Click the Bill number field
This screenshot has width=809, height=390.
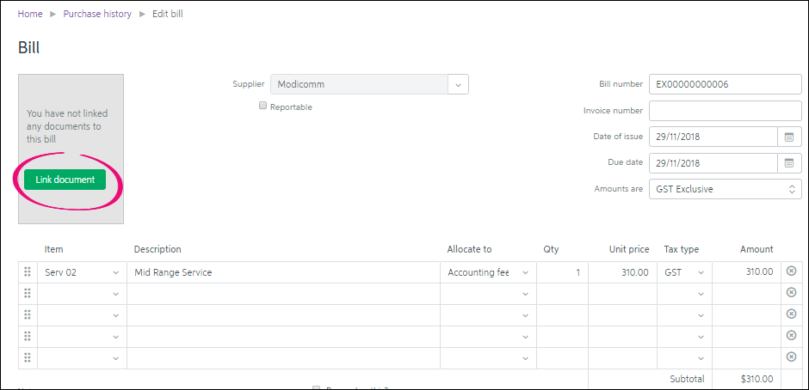click(x=725, y=84)
